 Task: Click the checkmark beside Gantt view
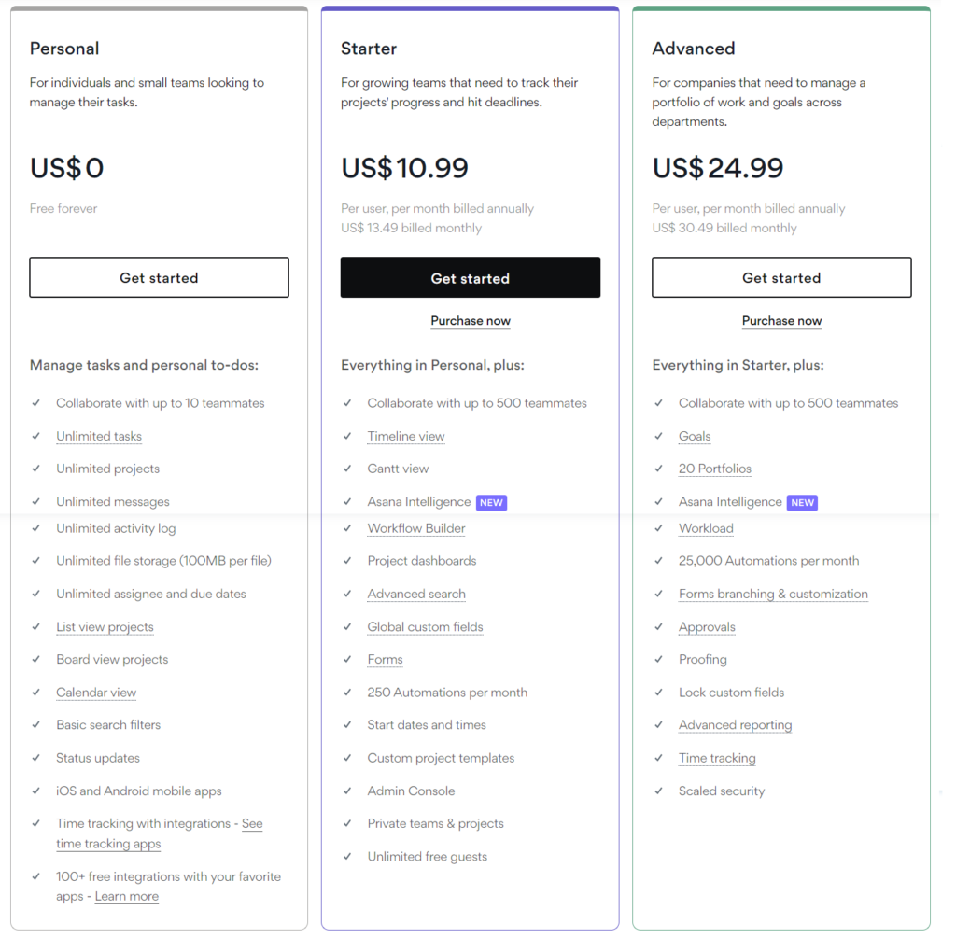click(x=346, y=469)
